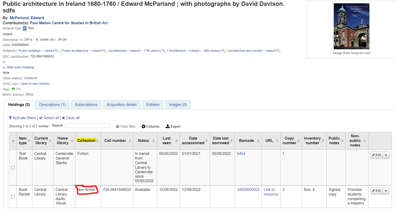The image size is (396, 210).
Task: Check the Book Rental item row checkbox
Action: [13, 196]
